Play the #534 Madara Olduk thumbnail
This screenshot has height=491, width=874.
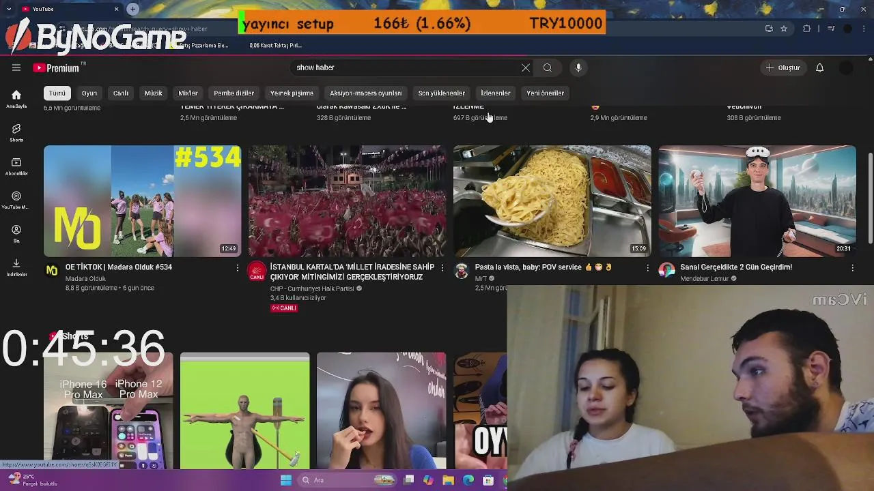(142, 201)
